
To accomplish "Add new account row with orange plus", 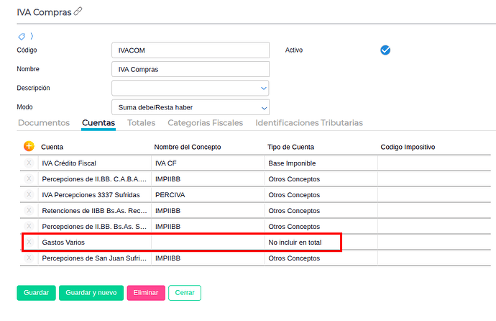I will tap(29, 146).
